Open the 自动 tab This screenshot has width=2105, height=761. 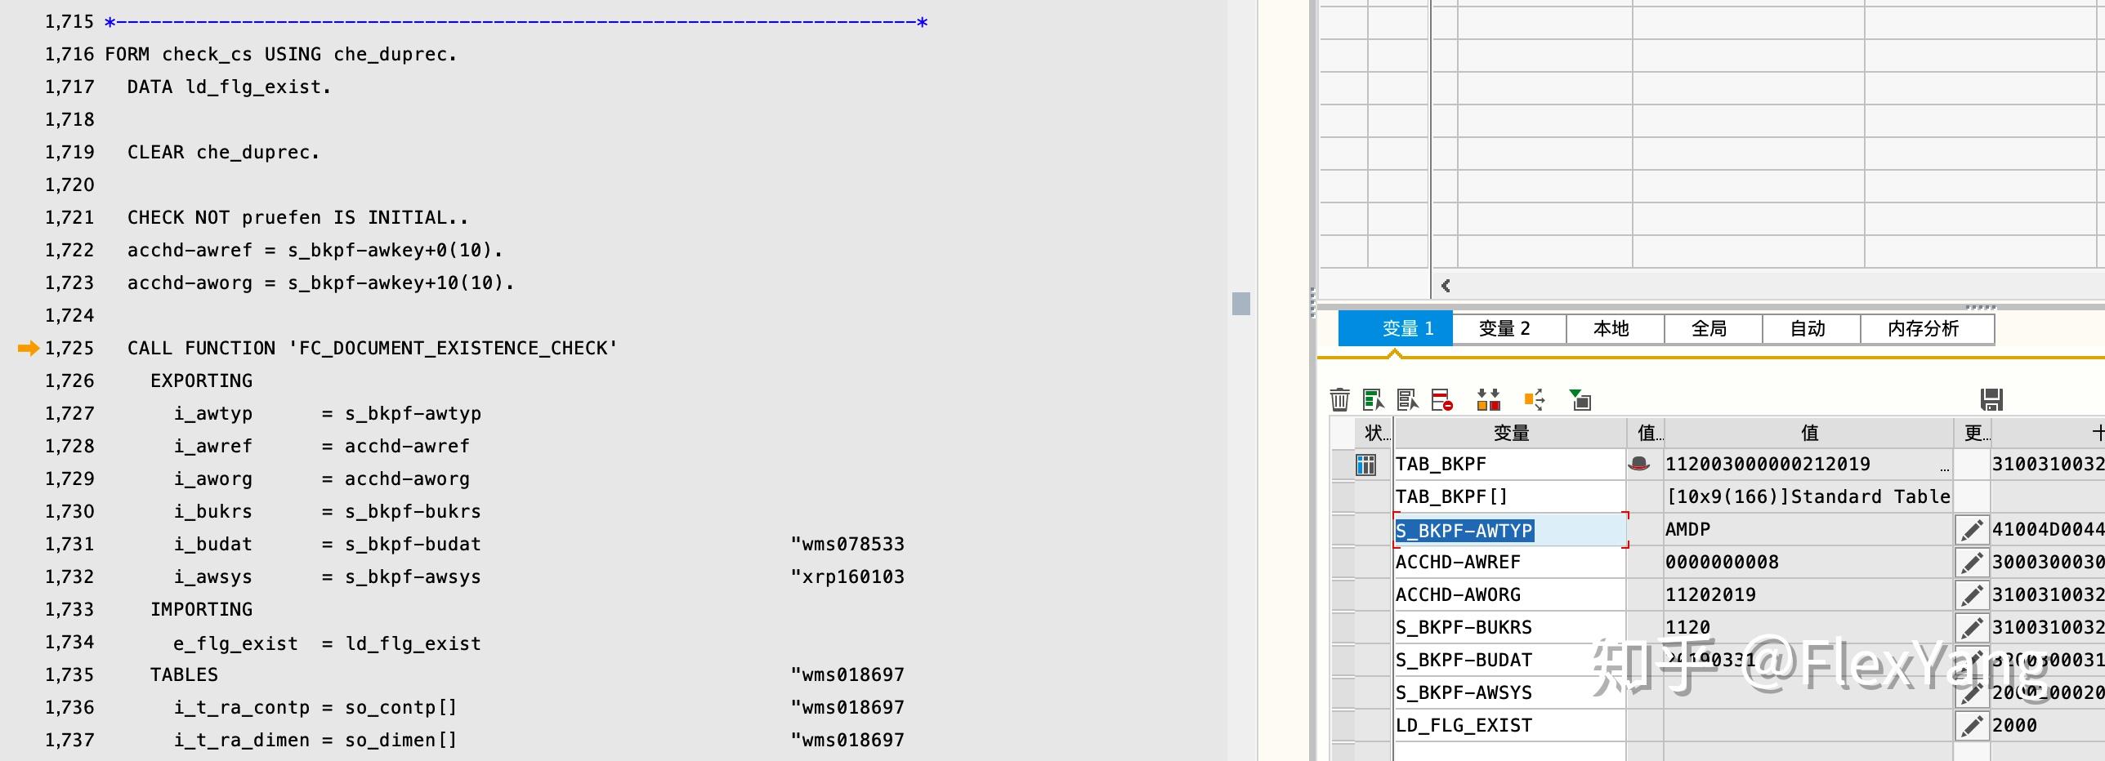point(1811,328)
